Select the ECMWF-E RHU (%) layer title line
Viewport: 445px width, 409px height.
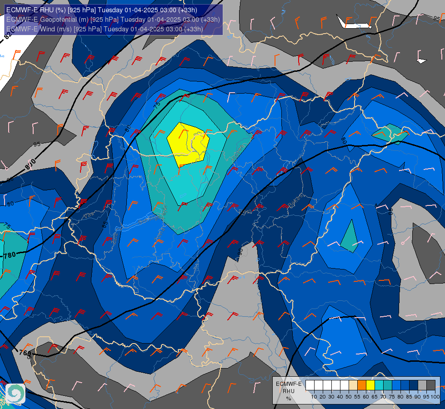102,10
